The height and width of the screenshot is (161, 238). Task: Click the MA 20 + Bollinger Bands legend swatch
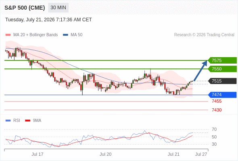click(x=8, y=35)
